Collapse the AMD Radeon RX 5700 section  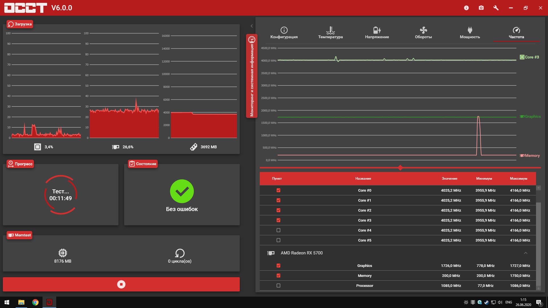525,253
